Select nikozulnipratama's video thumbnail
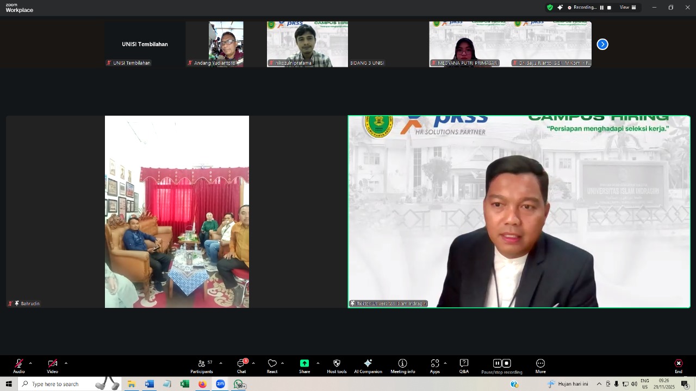 tap(307, 44)
